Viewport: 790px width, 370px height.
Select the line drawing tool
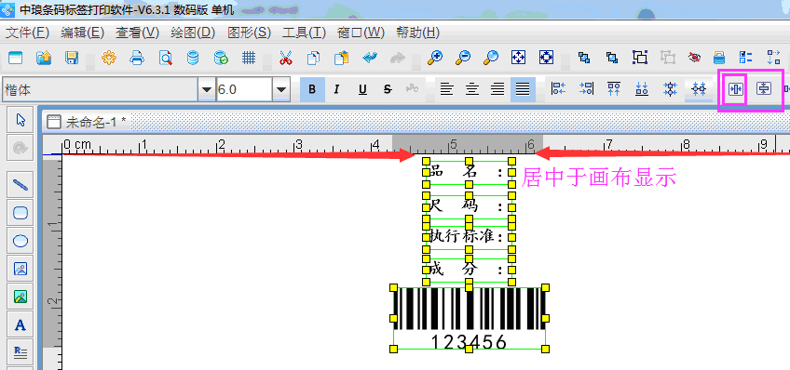[20, 185]
